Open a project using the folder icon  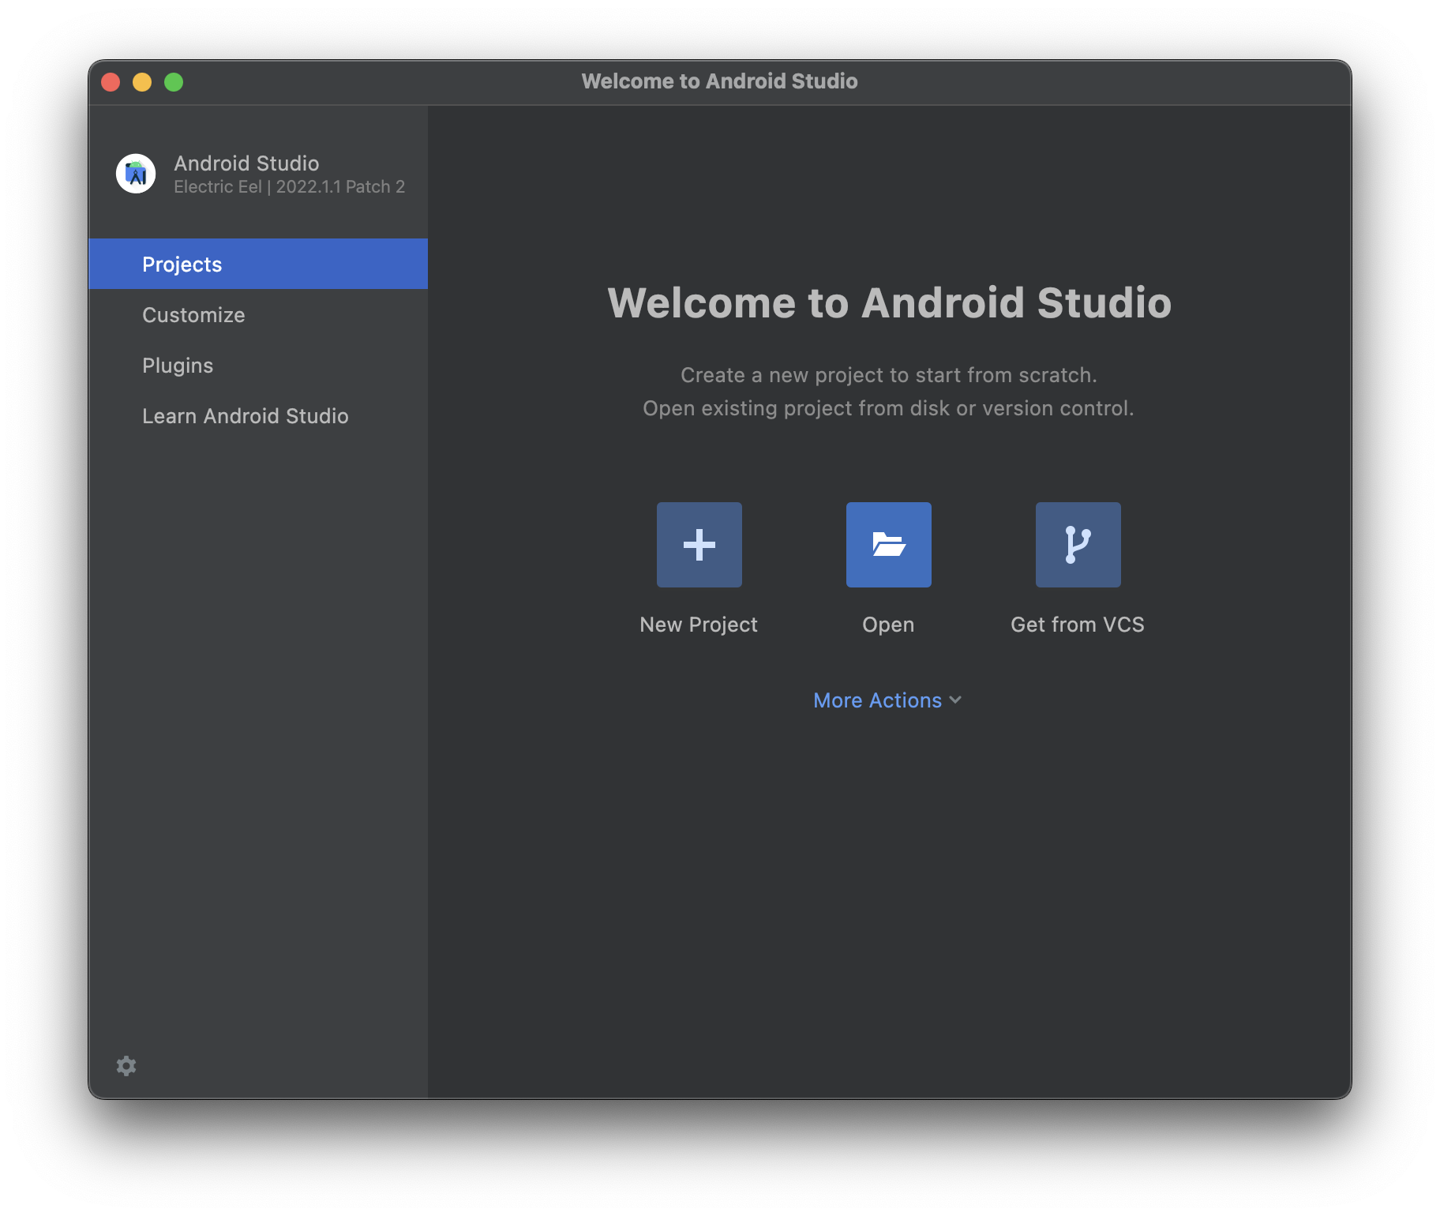point(888,544)
